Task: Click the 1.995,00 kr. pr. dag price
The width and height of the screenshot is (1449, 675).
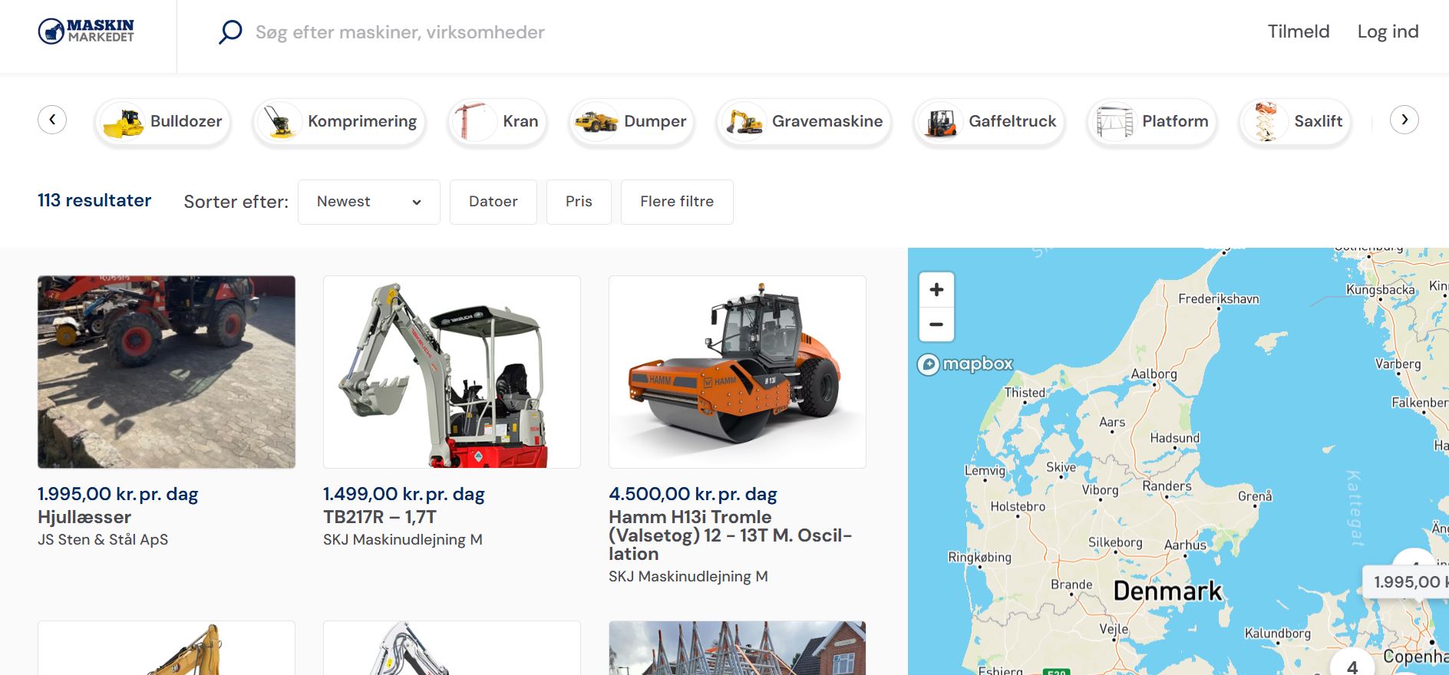Action: (118, 494)
